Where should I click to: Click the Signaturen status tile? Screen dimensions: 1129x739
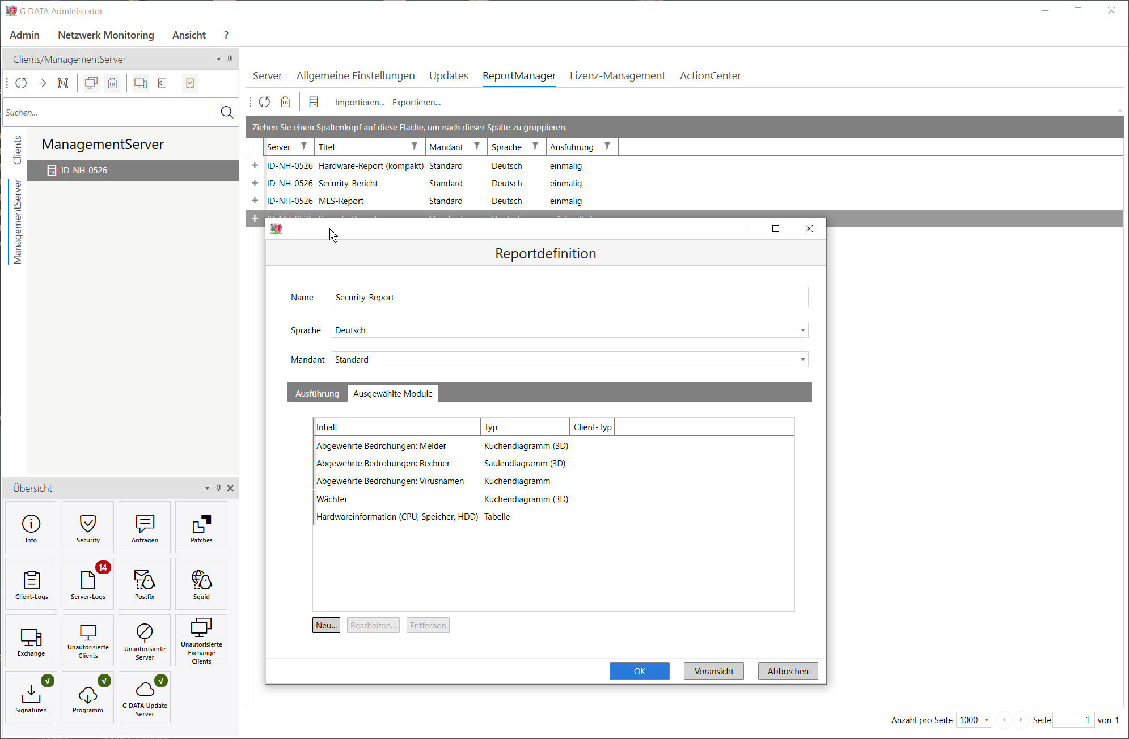(x=31, y=698)
